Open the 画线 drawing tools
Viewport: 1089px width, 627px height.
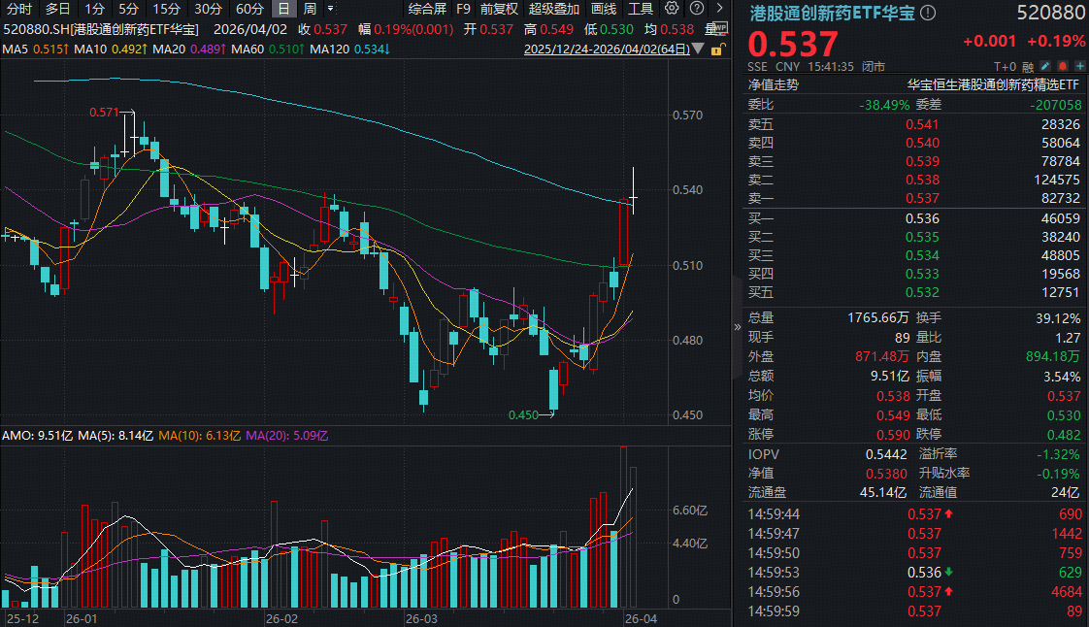pyautogui.click(x=604, y=9)
